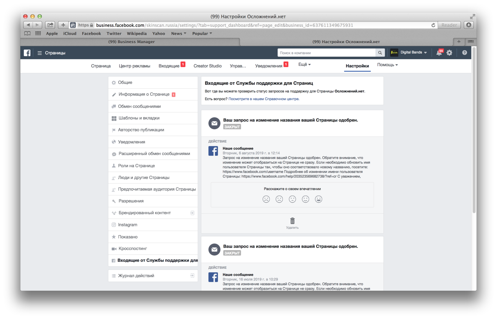Viewport: 497px width, 319px height.
Task: Click the trash icon to delete the request
Action: (x=292, y=221)
